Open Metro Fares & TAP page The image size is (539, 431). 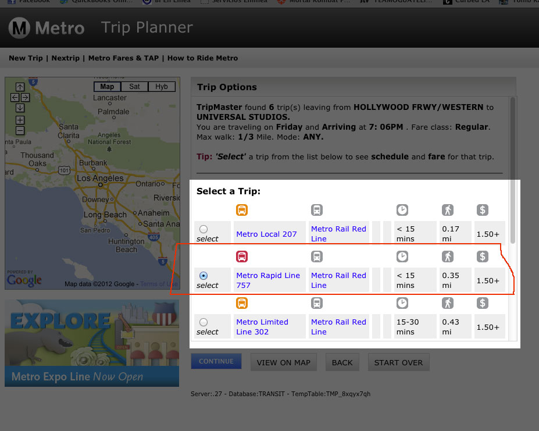pos(123,58)
